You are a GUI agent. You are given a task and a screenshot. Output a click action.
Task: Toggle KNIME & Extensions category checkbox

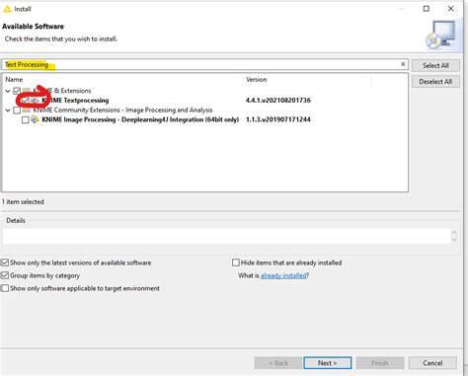[17, 91]
